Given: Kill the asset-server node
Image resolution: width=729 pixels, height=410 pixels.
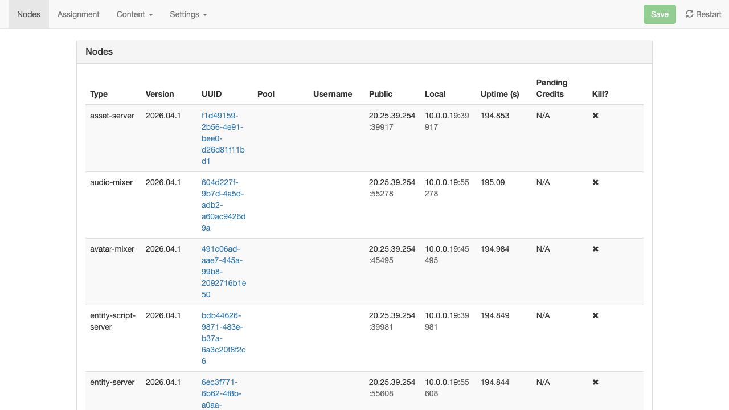Looking at the screenshot, I should (595, 116).
